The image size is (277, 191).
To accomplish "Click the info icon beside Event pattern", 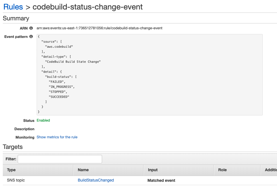I will (31, 37).
